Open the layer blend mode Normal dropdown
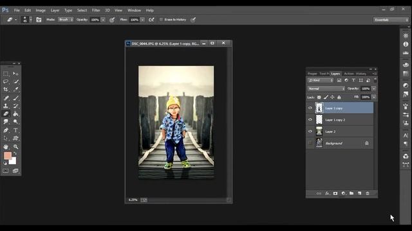 (326, 89)
